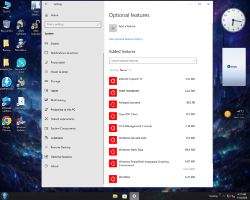Select the Shredder desktop icon
Screen dimensions: 250x200
pos(21,84)
